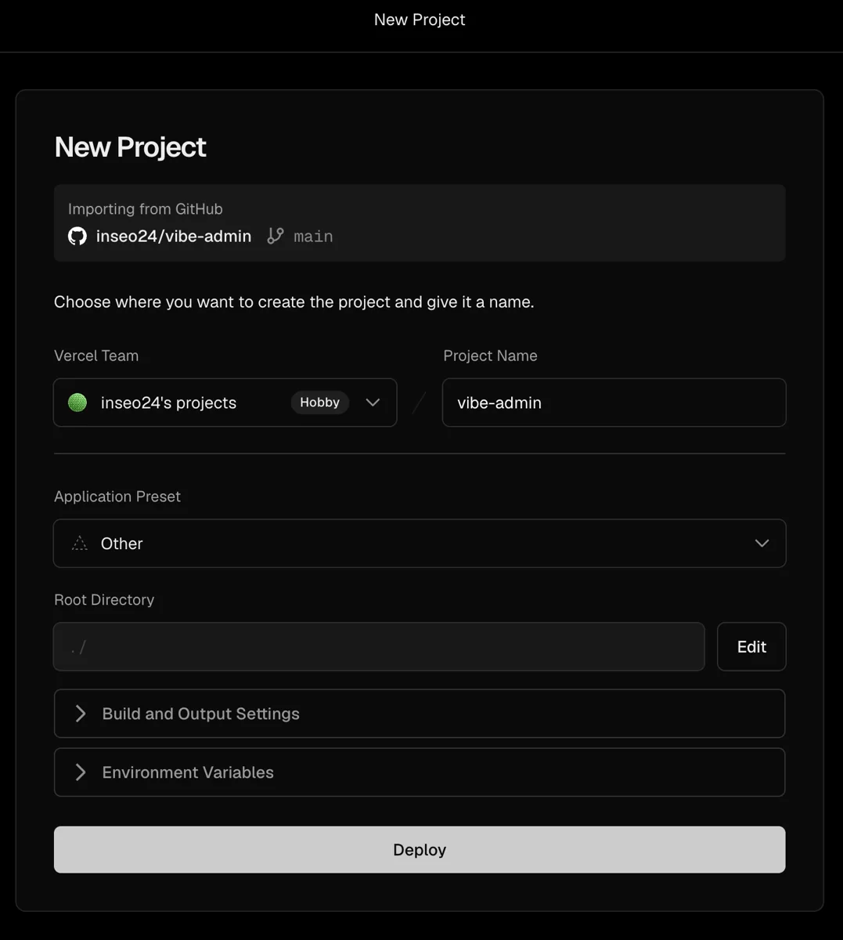
Task: Click the Root Directory label
Action: 104,600
